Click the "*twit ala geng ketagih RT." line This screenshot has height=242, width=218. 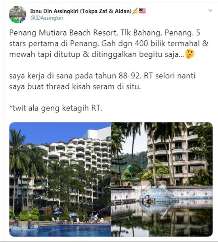(x=55, y=108)
